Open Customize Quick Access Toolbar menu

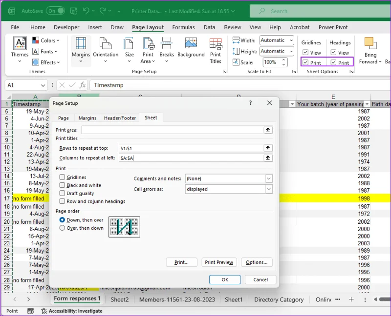(x=119, y=11)
